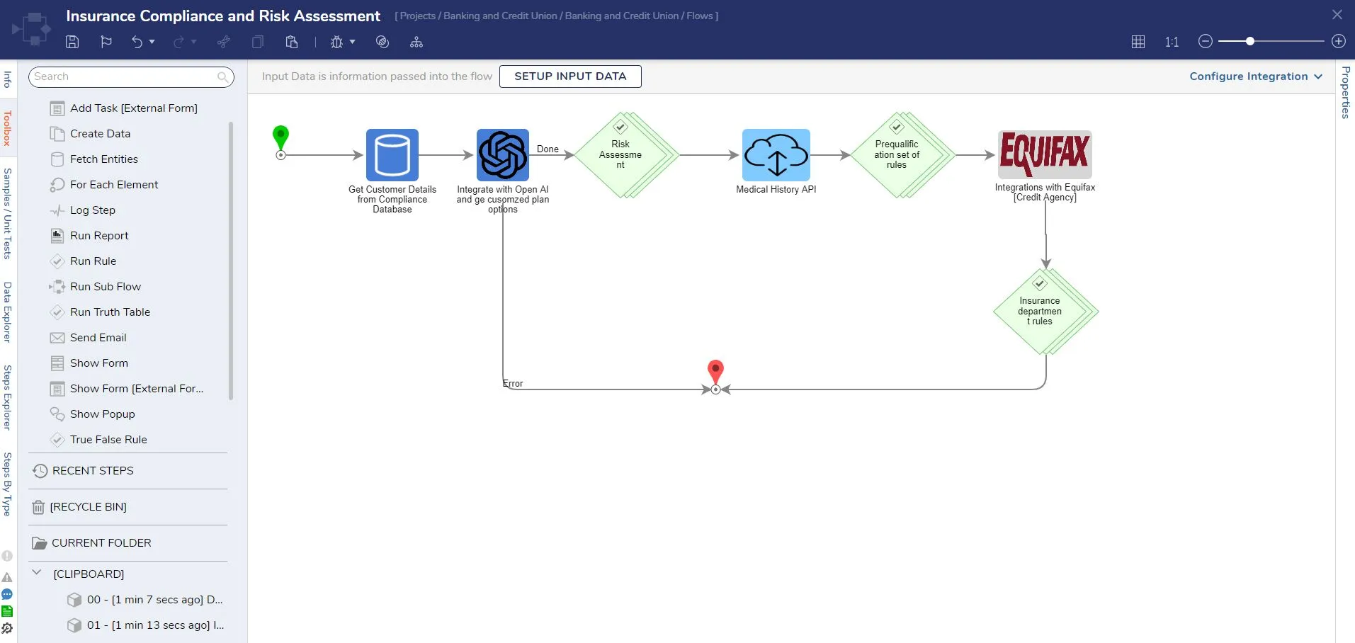Click the toolbox Search field
The image size is (1355, 643).
[x=131, y=76]
